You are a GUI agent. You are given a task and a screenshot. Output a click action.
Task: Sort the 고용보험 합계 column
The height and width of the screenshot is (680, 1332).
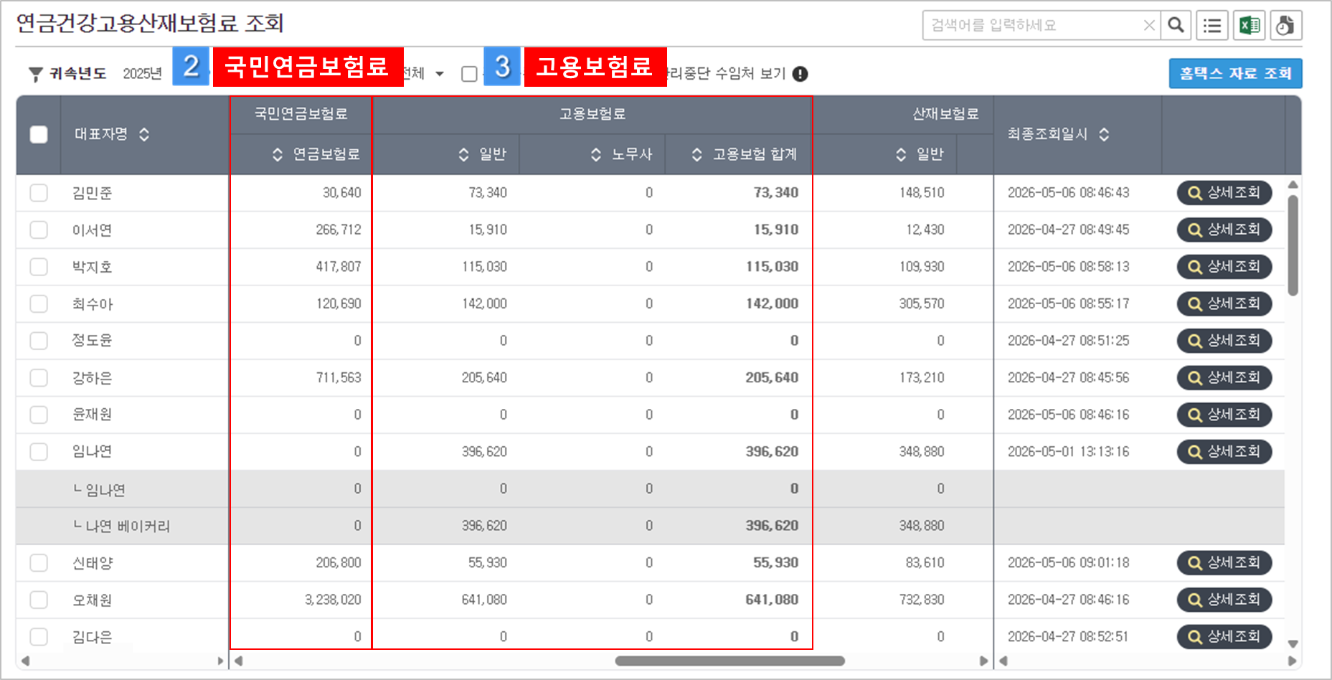[696, 154]
